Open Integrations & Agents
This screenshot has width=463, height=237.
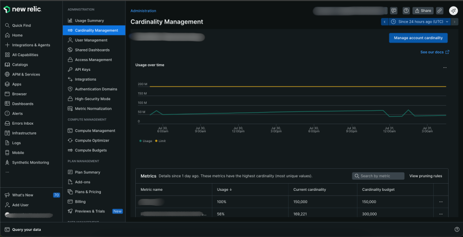27,45
